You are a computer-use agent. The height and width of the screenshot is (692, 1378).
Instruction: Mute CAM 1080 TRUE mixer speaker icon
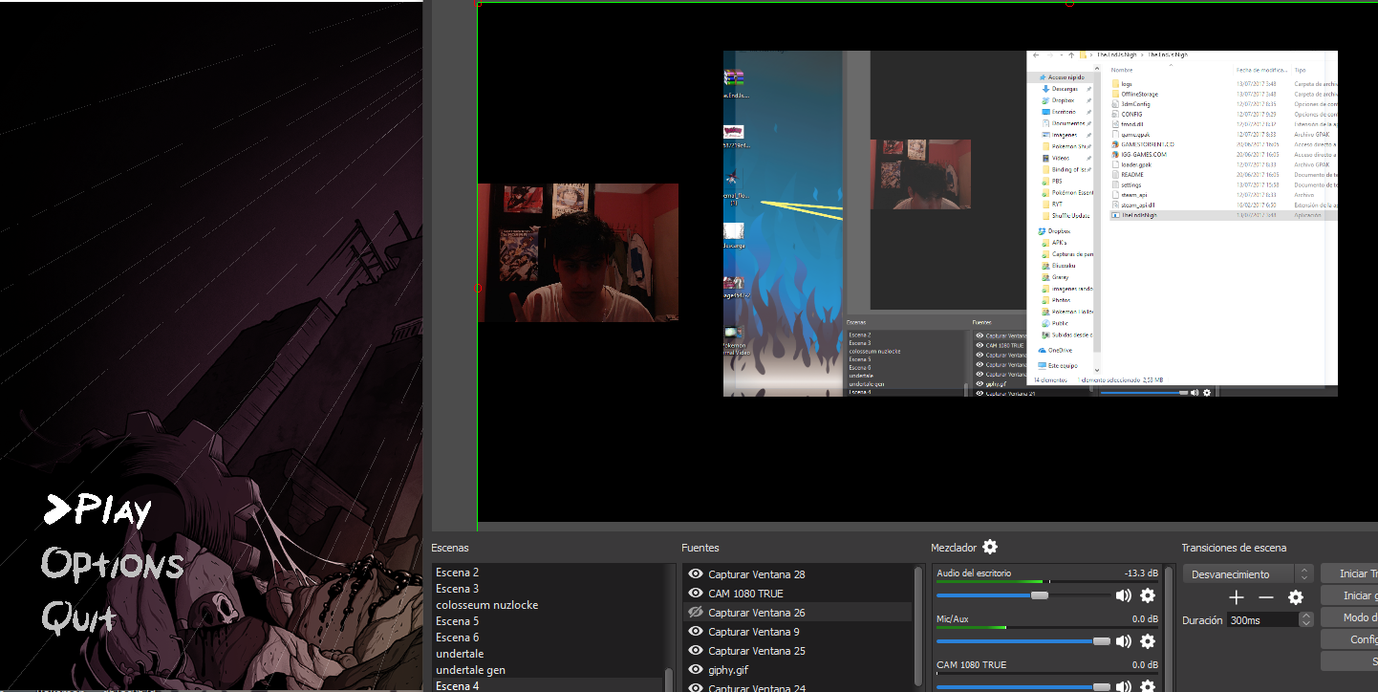[1124, 686]
